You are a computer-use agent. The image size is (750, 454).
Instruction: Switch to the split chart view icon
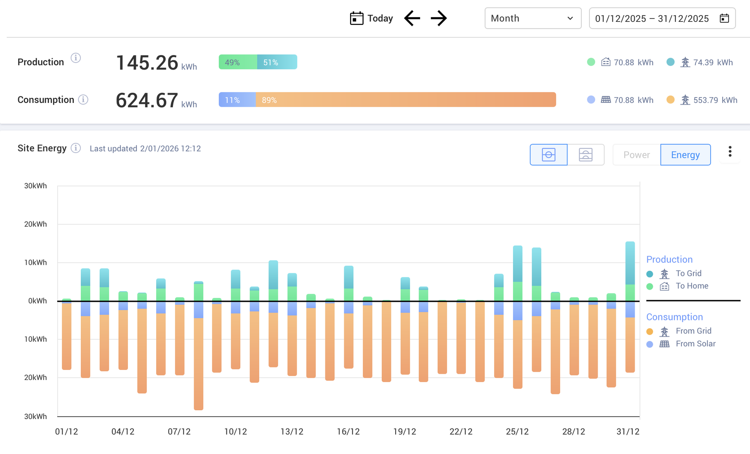(585, 155)
